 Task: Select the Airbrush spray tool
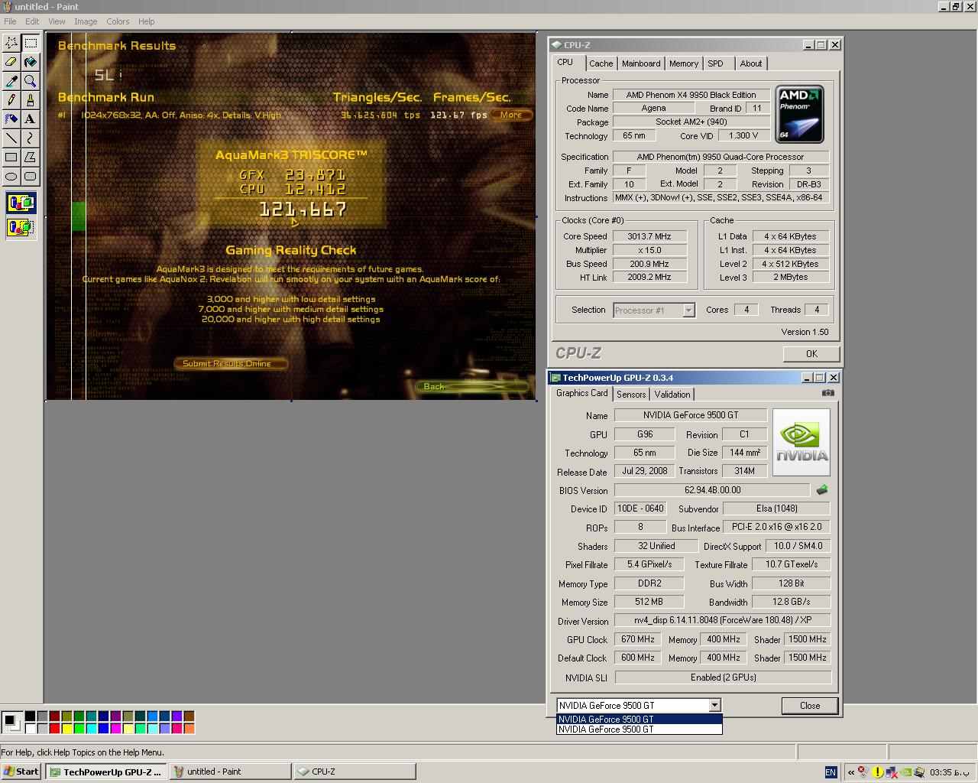[x=11, y=119]
